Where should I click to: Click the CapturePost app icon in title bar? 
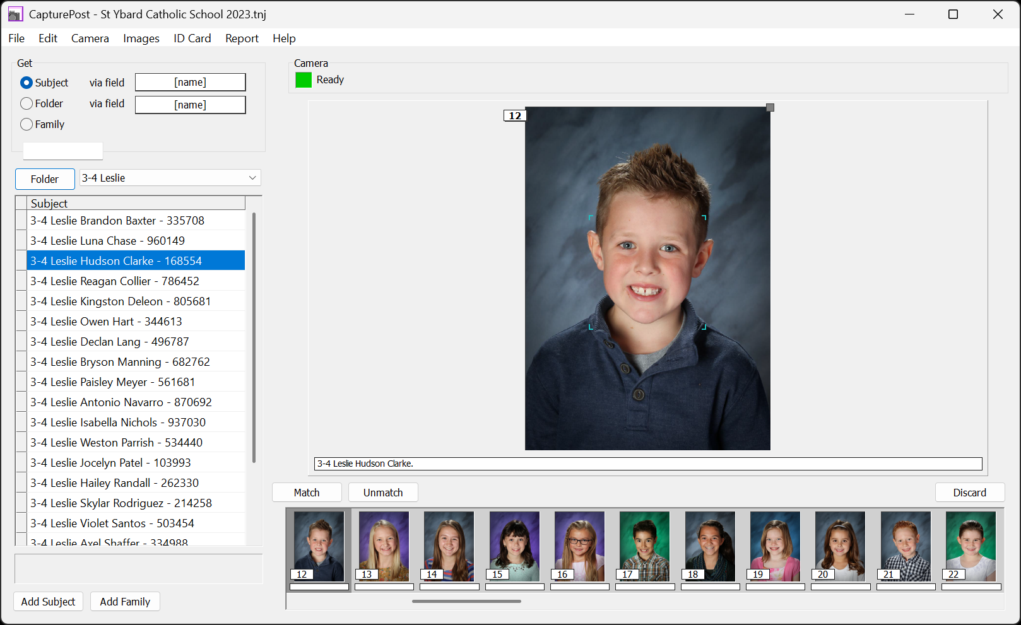tap(15, 14)
